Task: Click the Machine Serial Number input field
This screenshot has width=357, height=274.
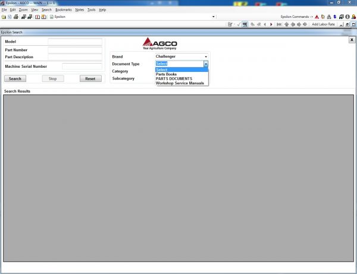Action: (x=82, y=67)
